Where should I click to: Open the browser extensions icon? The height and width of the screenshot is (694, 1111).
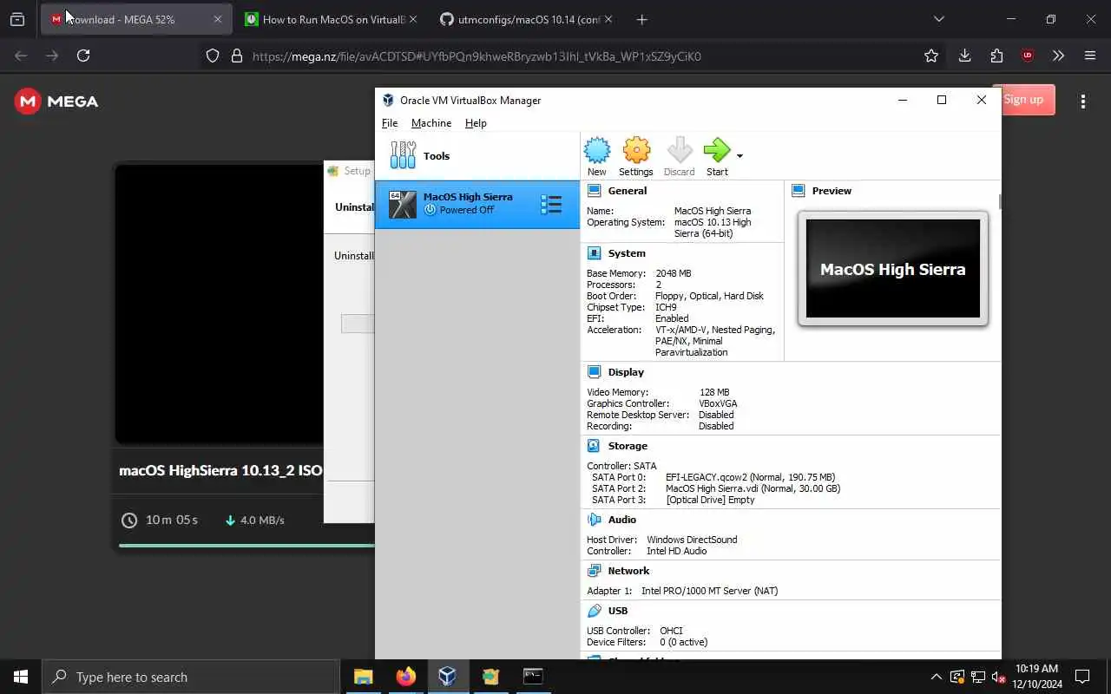(996, 56)
